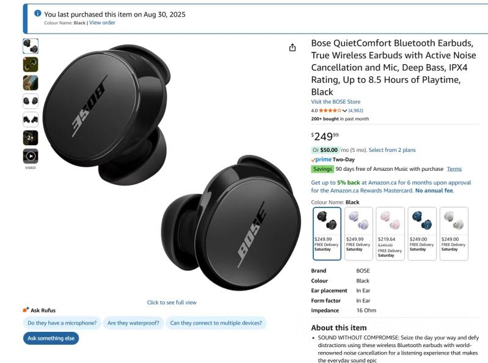488x363 pixels.
Task: Select the lilac colour swatch option
Action: [359, 234]
